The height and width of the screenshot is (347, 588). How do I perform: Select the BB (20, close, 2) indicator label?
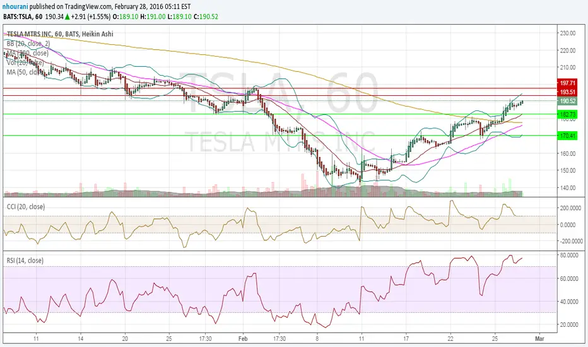[28, 44]
